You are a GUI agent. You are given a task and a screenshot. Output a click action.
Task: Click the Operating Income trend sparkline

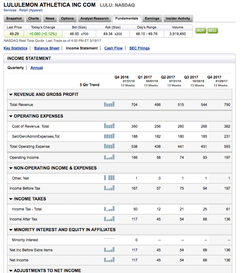point(109,157)
